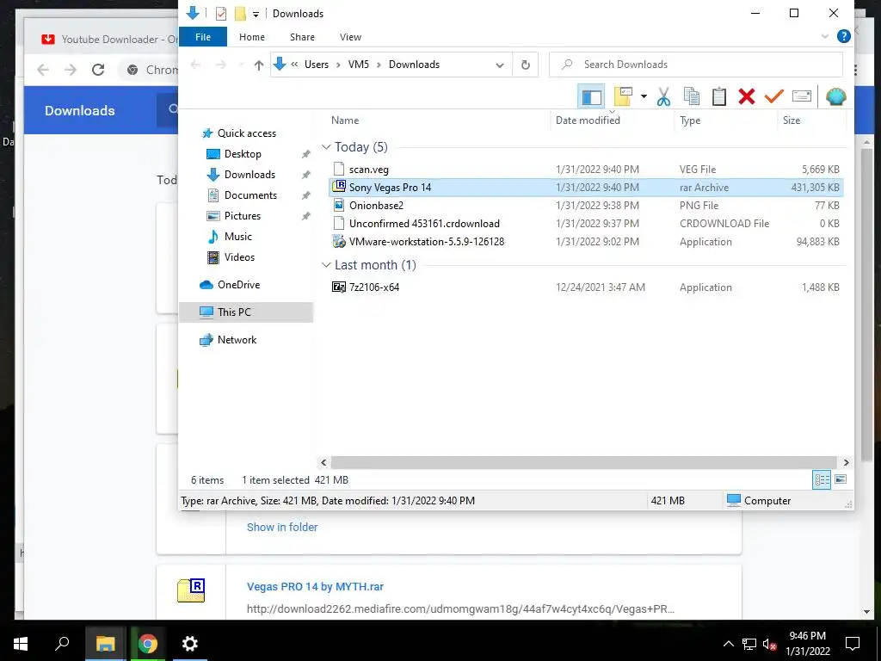Open Network in navigation pane
Screen dimensions: 881x661
pos(237,340)
